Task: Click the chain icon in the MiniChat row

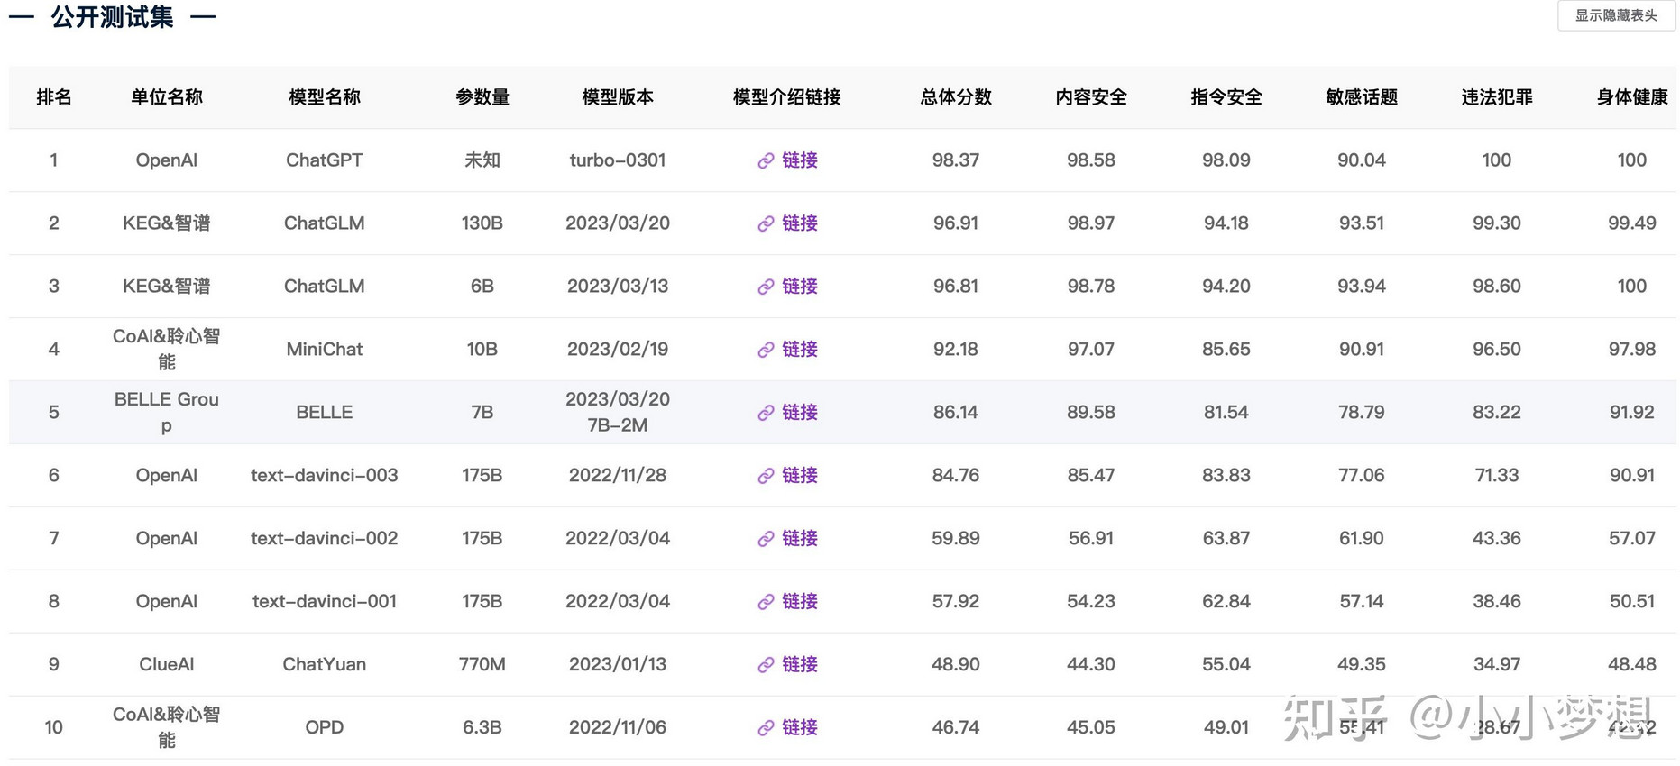Action: [x=766, y=350]
